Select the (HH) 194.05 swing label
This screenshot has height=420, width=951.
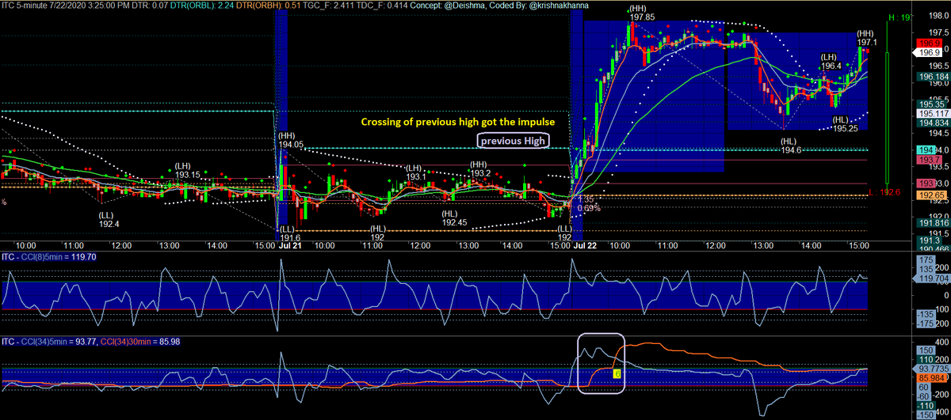click(x=291, y=139)
